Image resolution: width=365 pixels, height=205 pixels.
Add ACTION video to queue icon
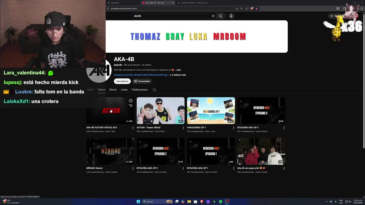click(x=131, y=105)
